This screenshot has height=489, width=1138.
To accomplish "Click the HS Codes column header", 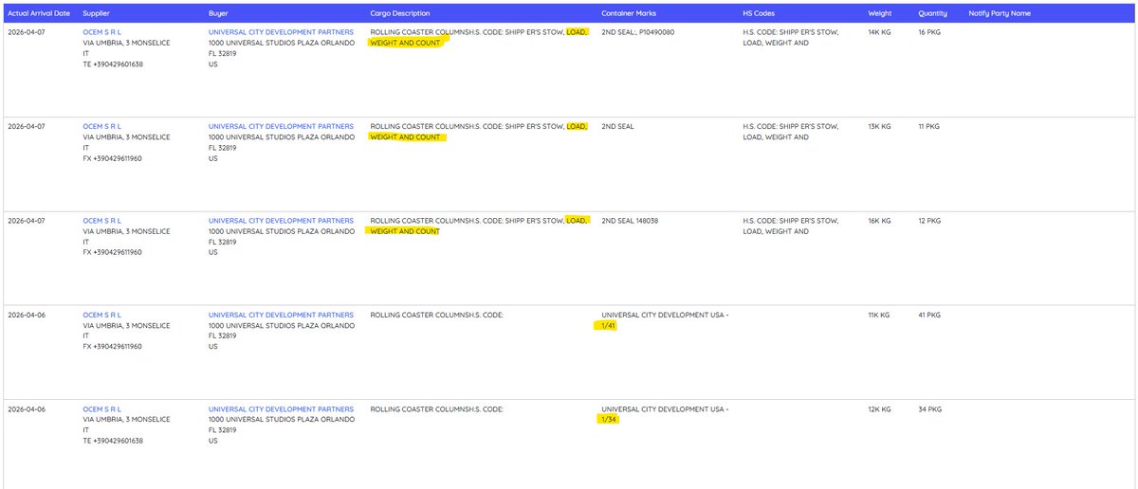I will click(x=759, y=13).
